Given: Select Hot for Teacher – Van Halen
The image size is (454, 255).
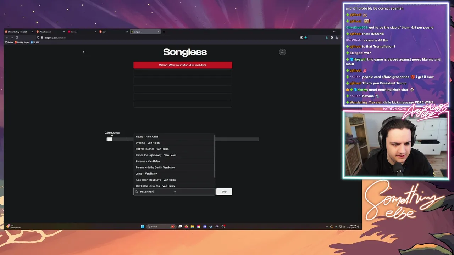Looking at the screenshot, I should (174, 149).
